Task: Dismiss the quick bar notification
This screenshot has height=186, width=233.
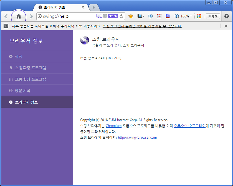Action: [x=226, y=26]
